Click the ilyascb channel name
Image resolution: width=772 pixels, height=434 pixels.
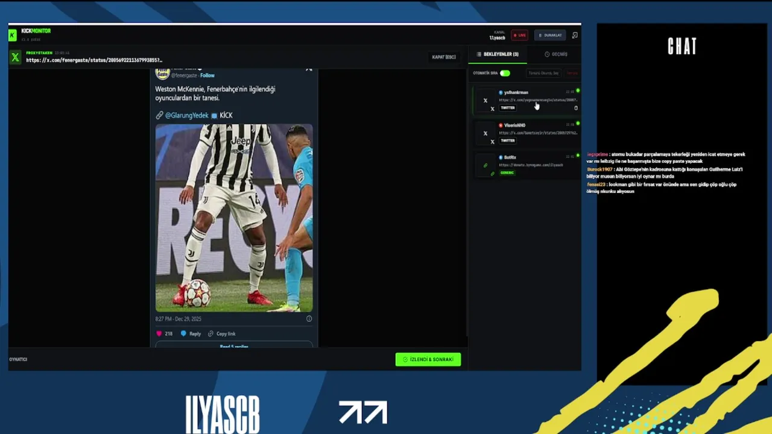(x=498, y=37)
